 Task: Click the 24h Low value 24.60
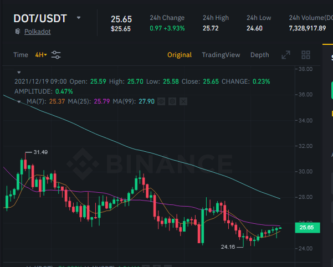click(254, 28)
